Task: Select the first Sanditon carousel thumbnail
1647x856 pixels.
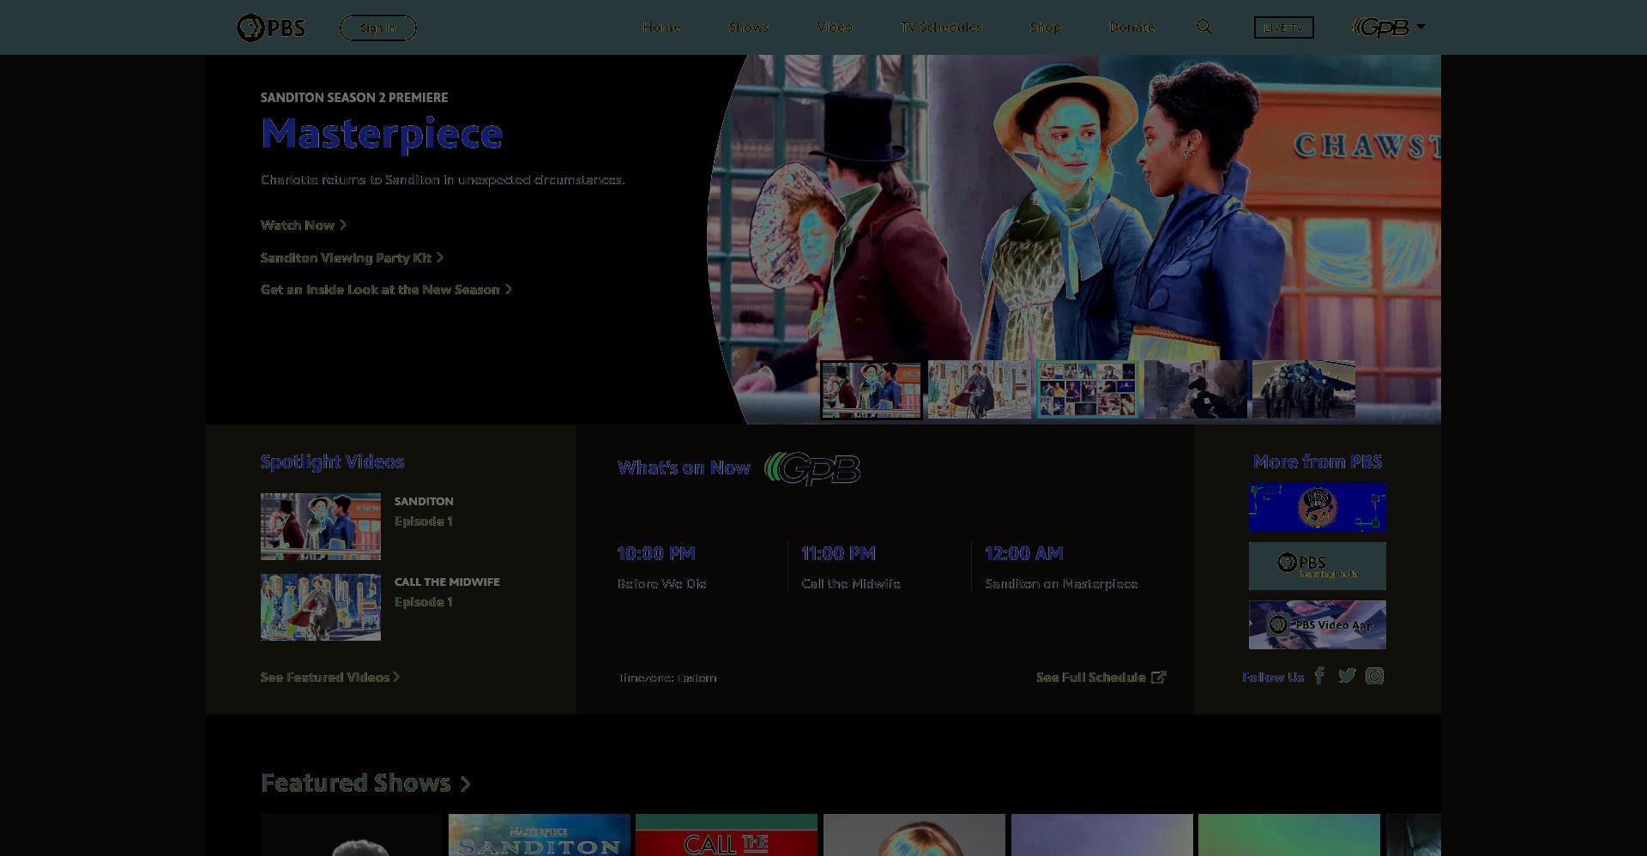Action: [x=871, y=389]
